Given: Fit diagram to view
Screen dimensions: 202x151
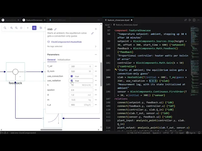Looking at the screenshot, I should pyautogui.click(x=21, y=28).
